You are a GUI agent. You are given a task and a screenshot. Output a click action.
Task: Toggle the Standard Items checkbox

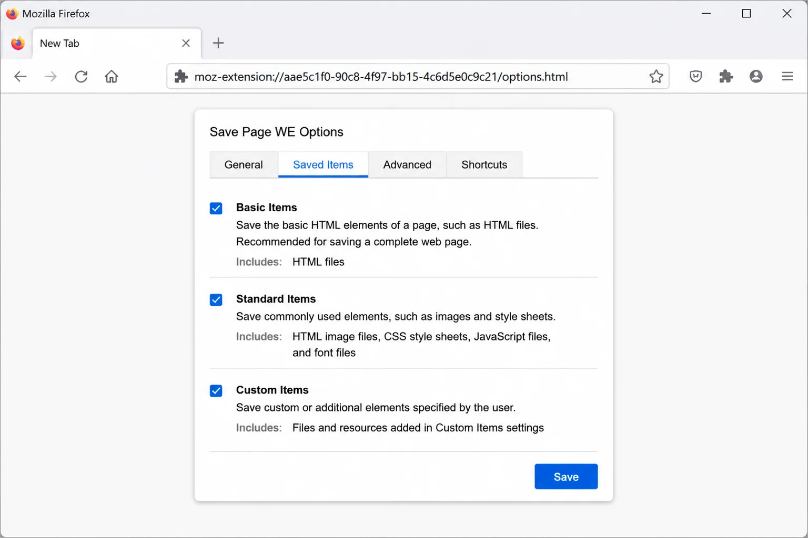pos(216,300)
